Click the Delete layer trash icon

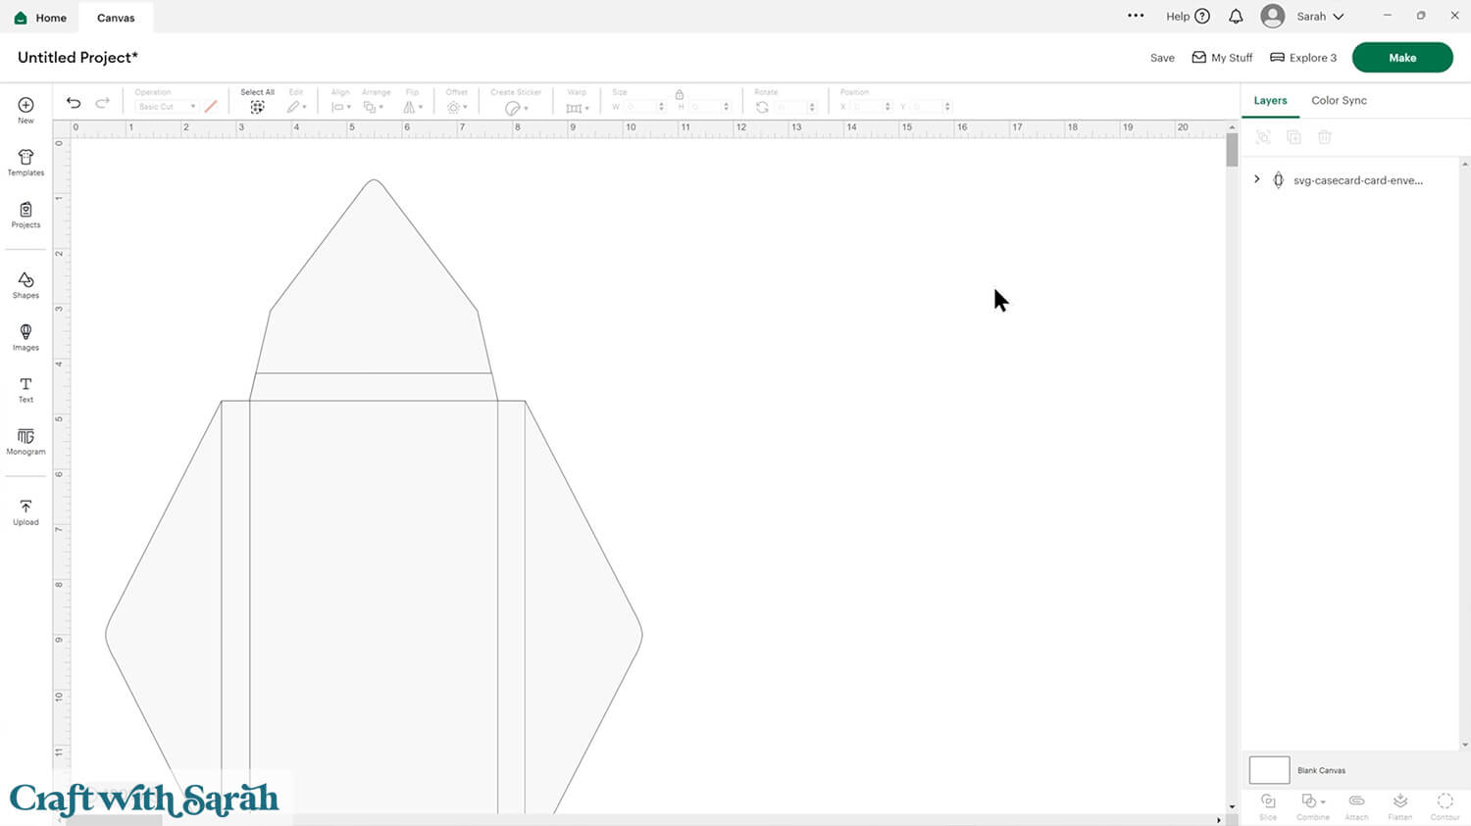(1324, 137)
